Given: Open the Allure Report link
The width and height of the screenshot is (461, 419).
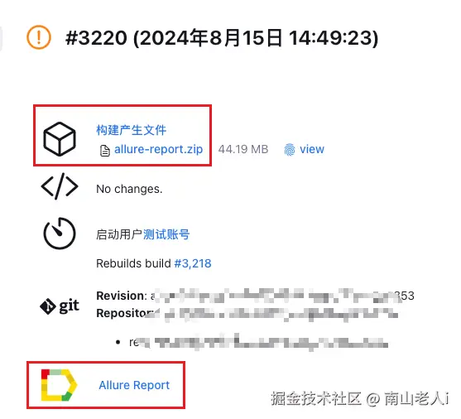Looking at the screenshot, I should pos(134,385).
